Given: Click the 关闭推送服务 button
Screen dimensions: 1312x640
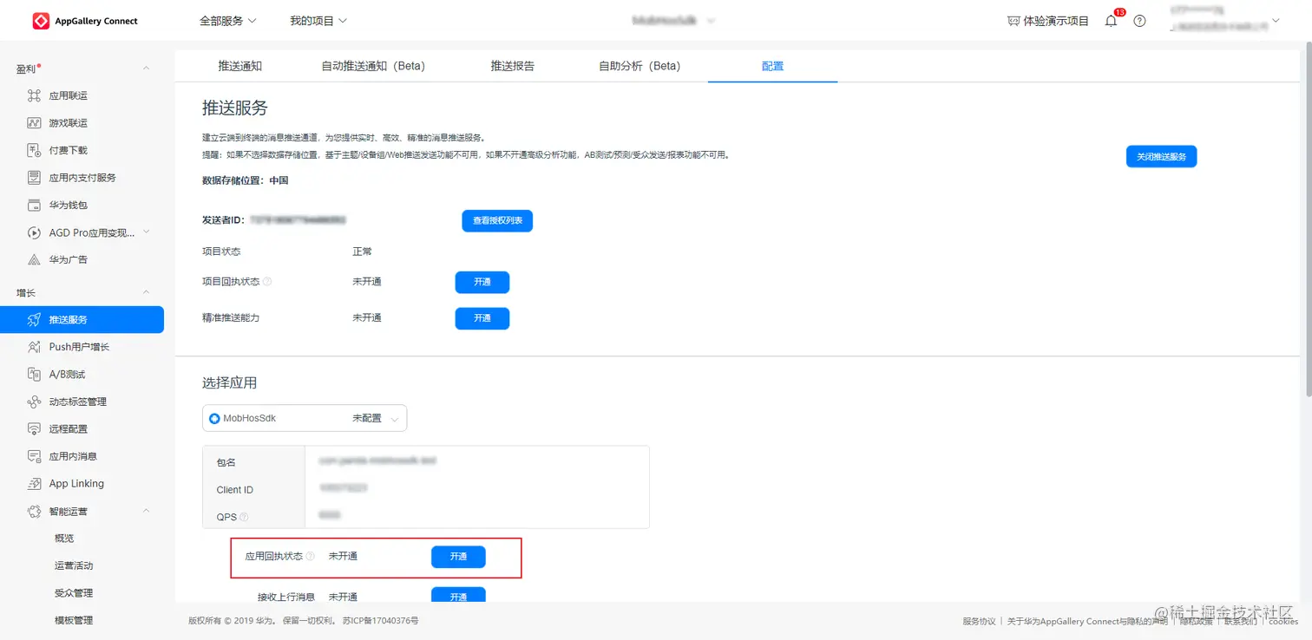Looking at the screenshot, I should tap(1161, 156).
